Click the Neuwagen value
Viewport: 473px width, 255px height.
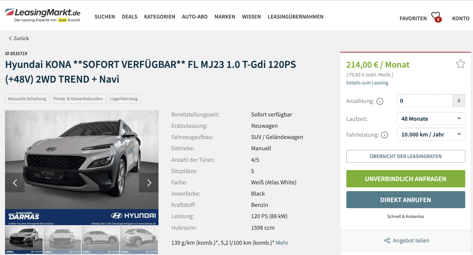[264, 126]
